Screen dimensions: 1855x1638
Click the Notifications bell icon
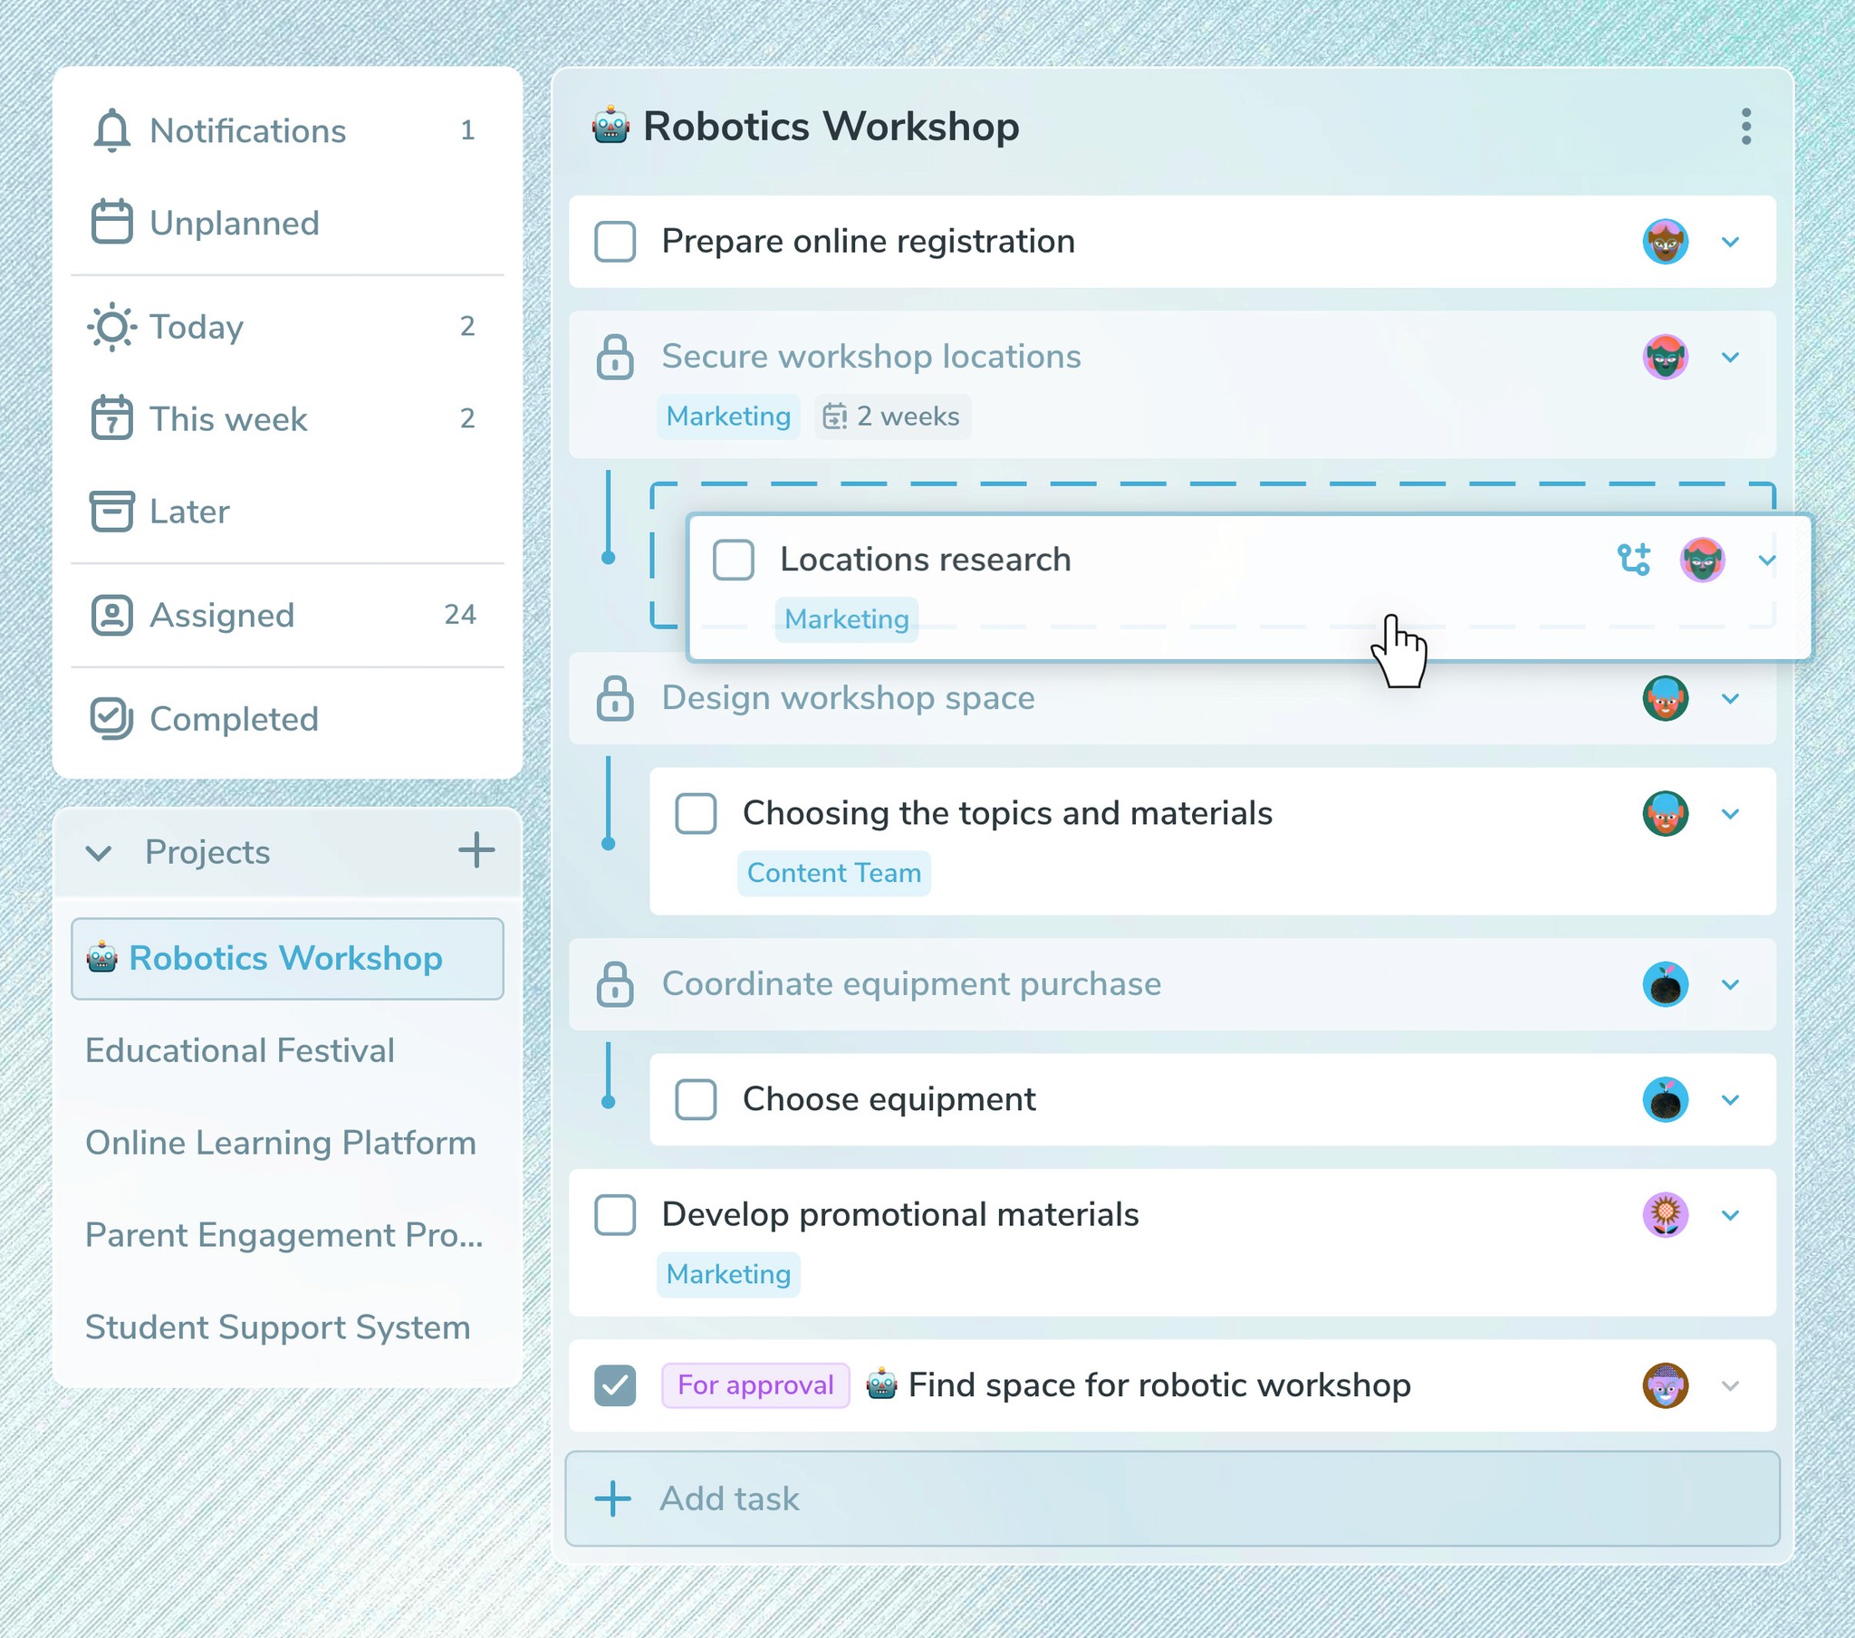pos(111,130)
